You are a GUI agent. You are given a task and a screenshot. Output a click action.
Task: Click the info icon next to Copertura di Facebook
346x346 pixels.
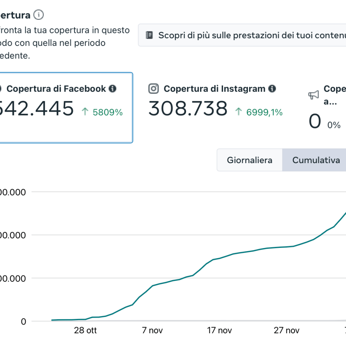click(x=112, y=89)
